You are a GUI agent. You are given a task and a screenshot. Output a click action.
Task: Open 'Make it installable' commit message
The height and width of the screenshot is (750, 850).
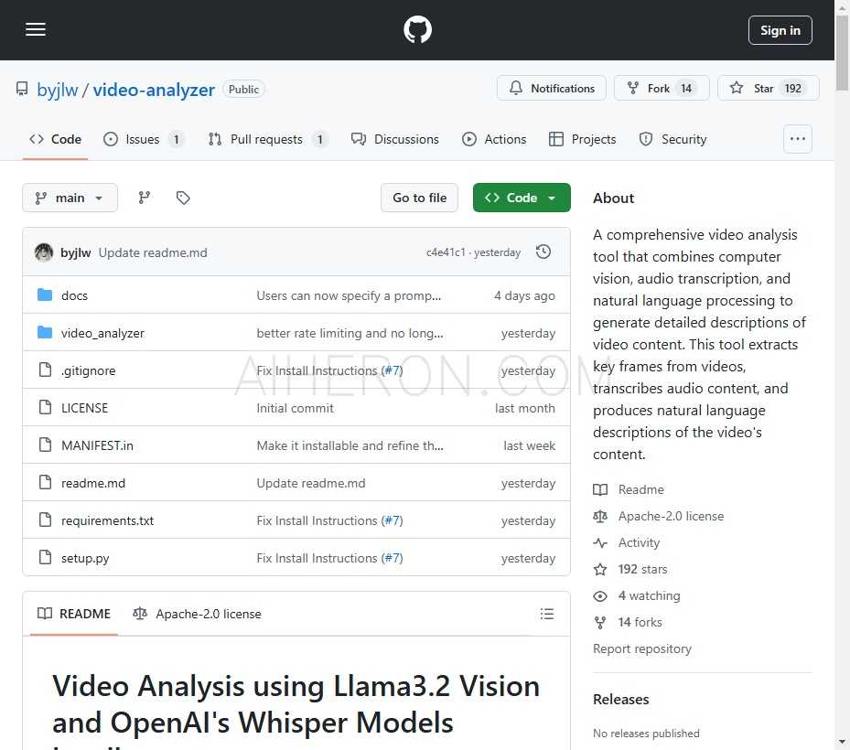click(350, 445)
